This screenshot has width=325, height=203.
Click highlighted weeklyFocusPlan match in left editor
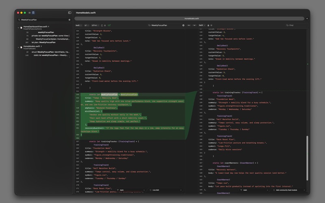[x=109, y=95]
